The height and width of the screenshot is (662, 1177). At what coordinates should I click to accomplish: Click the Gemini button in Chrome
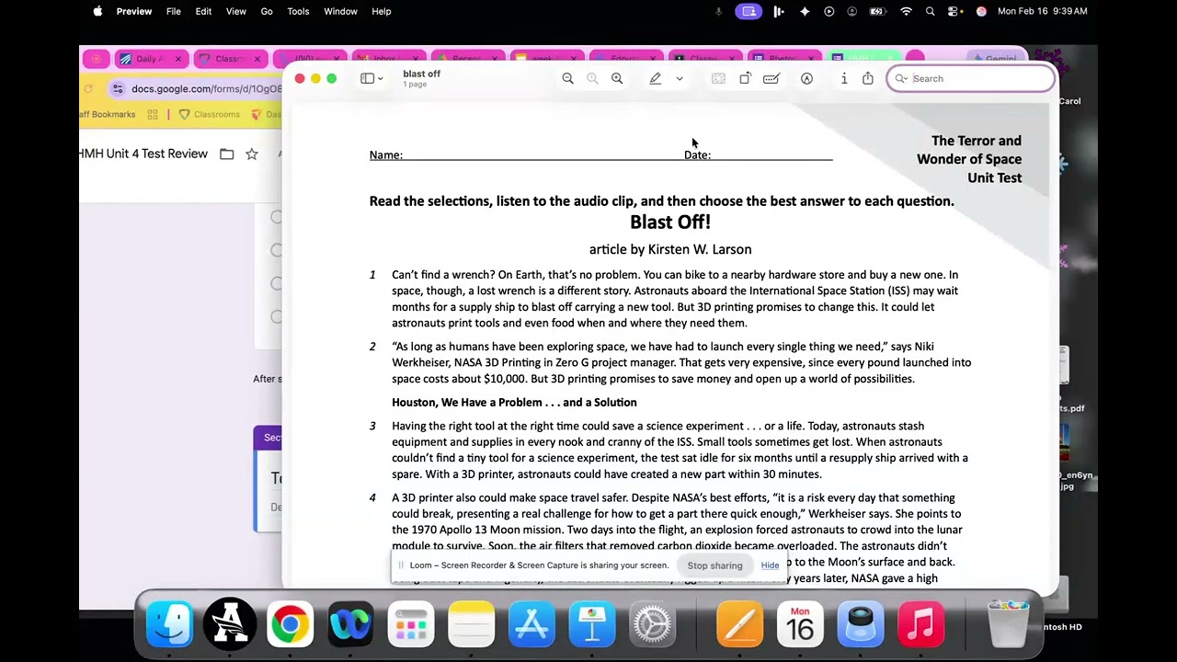[995, 59]
